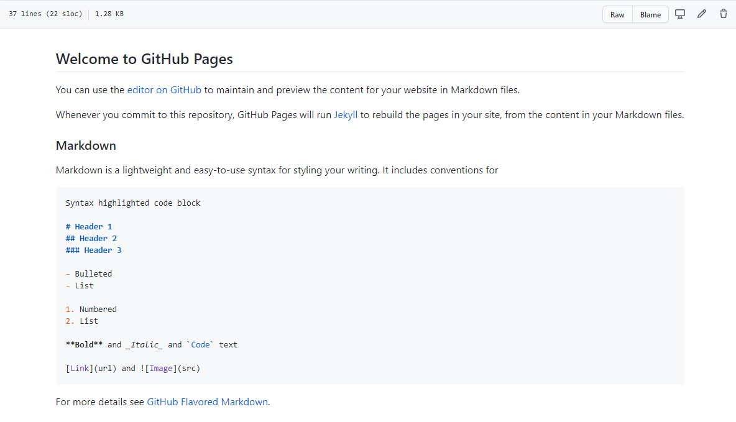The width and height of the screenshot is (736, 422).
Task: Click the '### Header 3' code line
Action: point(93,250)
